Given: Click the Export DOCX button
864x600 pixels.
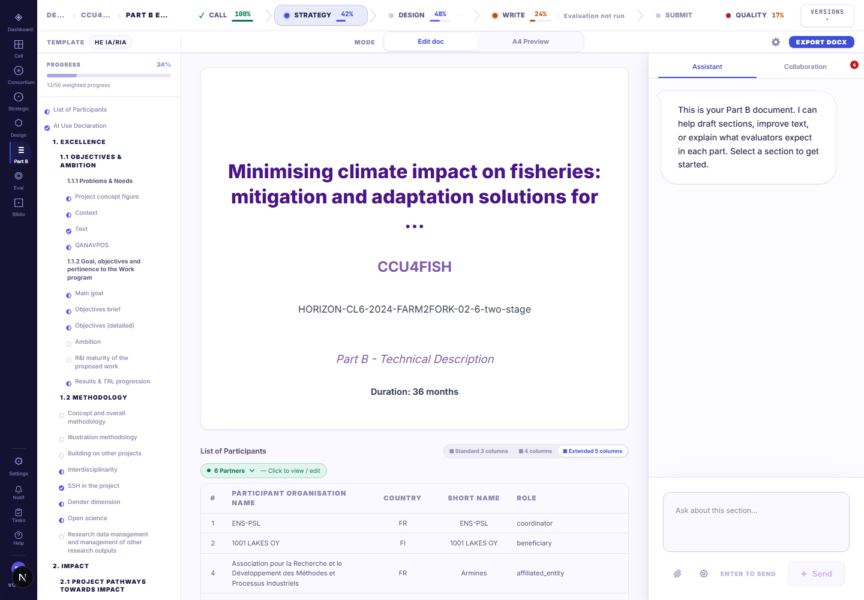Looking at the screenshot, I should tap(821, 42).
